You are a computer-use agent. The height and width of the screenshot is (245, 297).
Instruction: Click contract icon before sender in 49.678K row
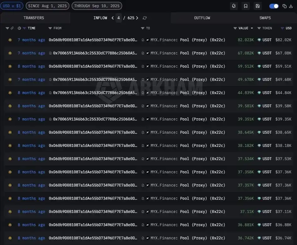point(50,80)
